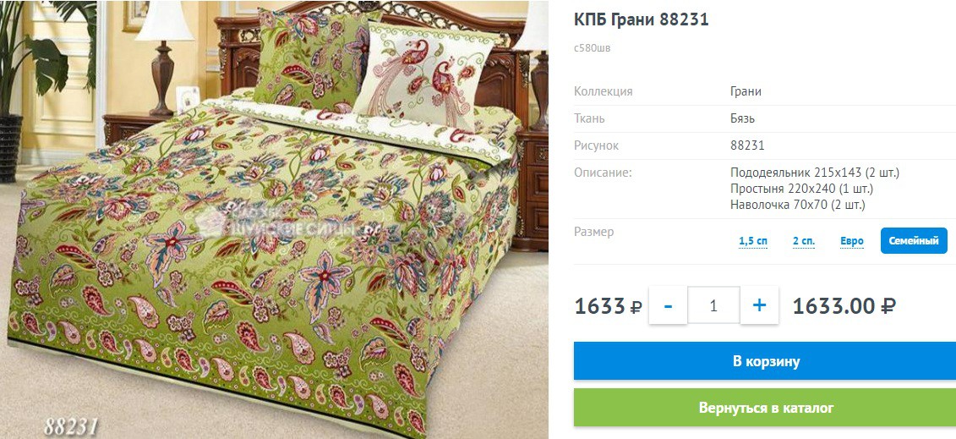This screenshot has height=439, width=956.
Task: Select the 1,5 сп size option
Action: click(x=753, y=241)
